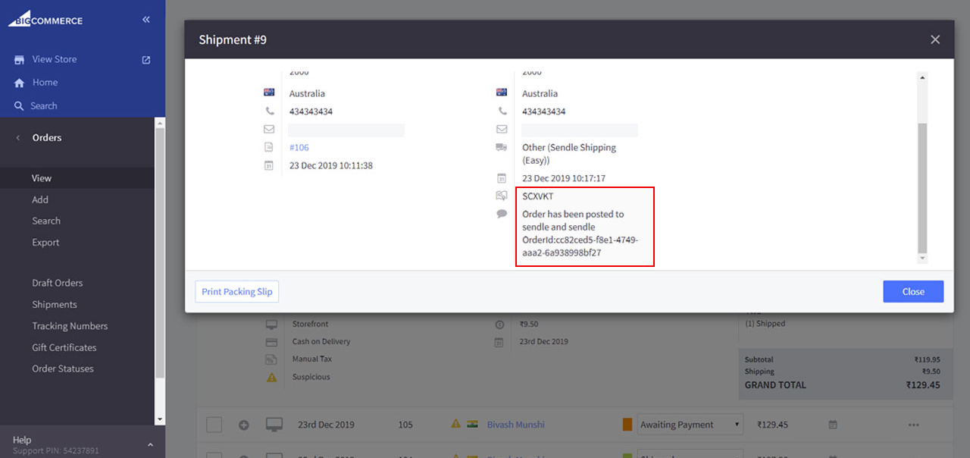Open Shipments in the Orders menu
This screenshot has height=458, width=970.
click(55, 305)
